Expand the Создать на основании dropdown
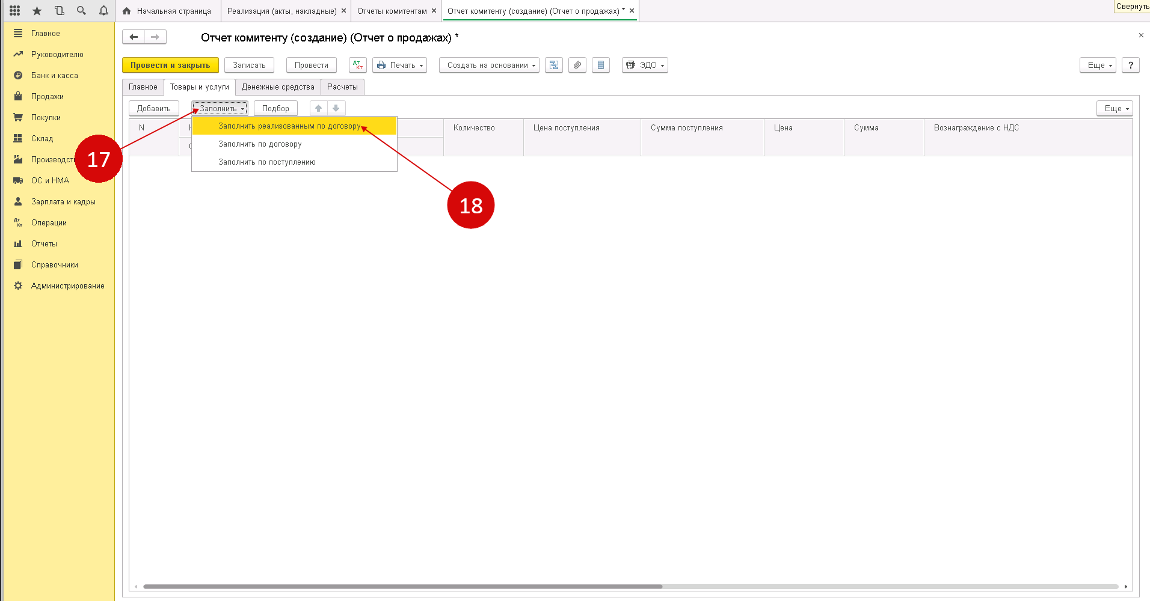This screenshot has width=1150, height=601. click(x=489, y=65)
